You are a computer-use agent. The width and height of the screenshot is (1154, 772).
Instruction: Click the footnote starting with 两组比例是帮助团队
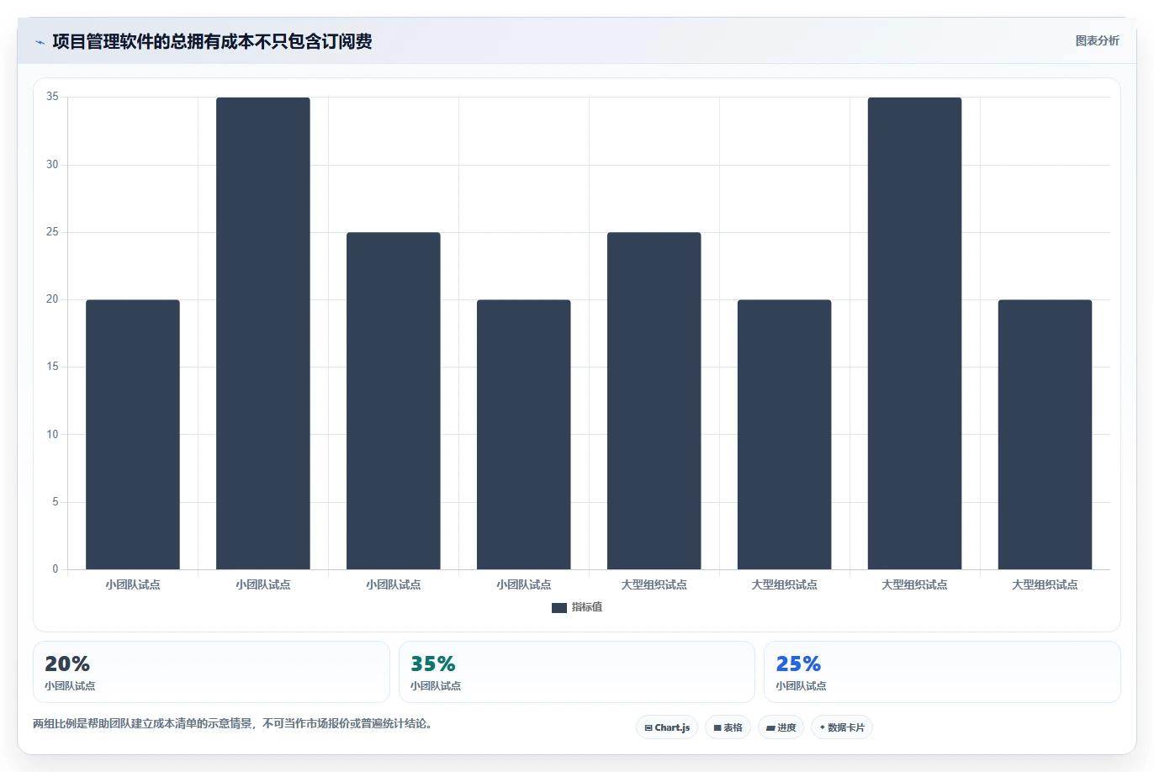(x=233, y=723)
